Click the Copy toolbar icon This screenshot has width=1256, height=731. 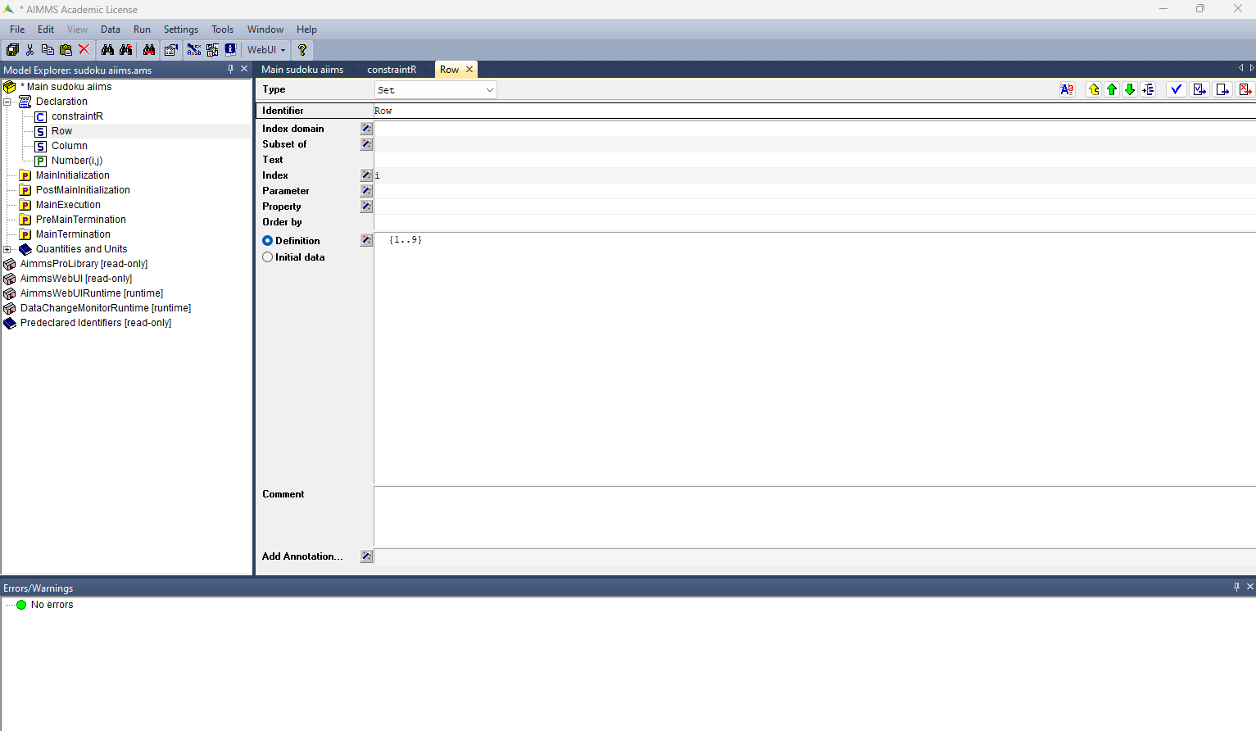pyautogui.click(x=48, y=50)
